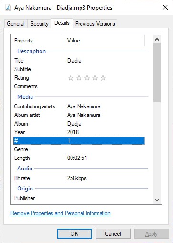Click the Bit rate property label
Screen dimensions: 173x243
pyautogui.click(x=22, y=178)
